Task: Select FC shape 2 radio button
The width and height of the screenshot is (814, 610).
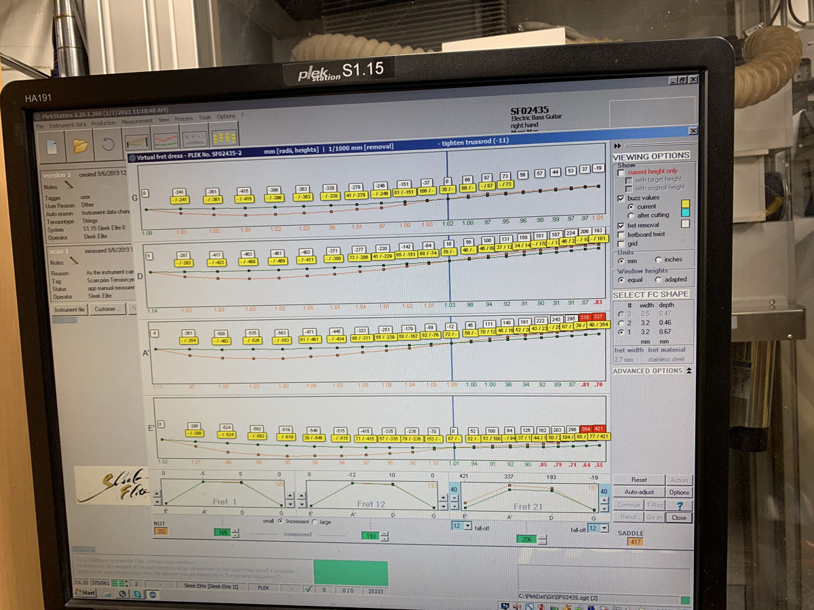Action: 621,323
